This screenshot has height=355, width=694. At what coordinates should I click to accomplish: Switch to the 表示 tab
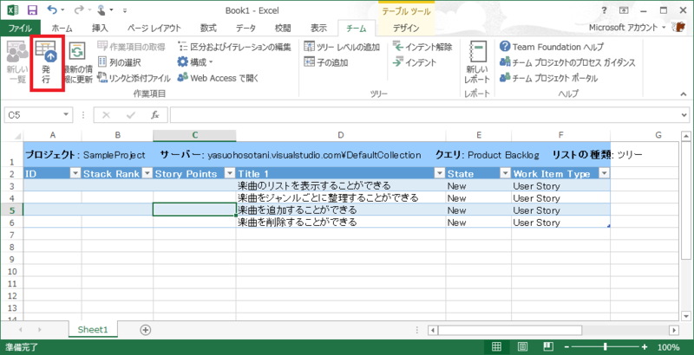(318, 29)
